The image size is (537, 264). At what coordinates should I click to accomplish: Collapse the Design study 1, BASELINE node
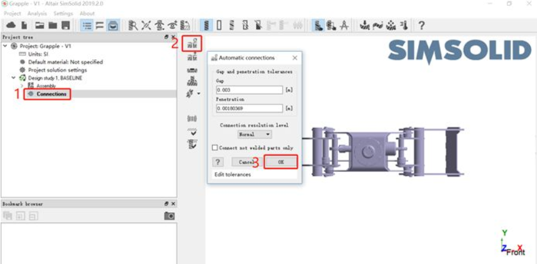tap(14, 78)
